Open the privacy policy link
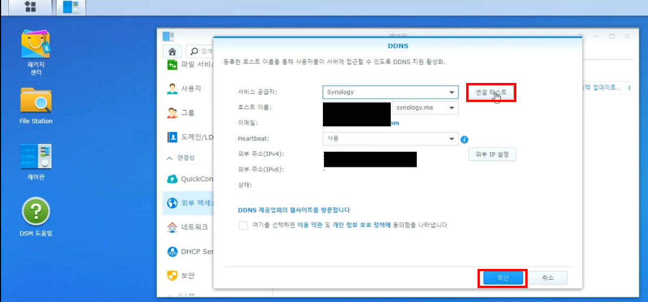Viewport: 648px width, 302px height. (361, 225)
